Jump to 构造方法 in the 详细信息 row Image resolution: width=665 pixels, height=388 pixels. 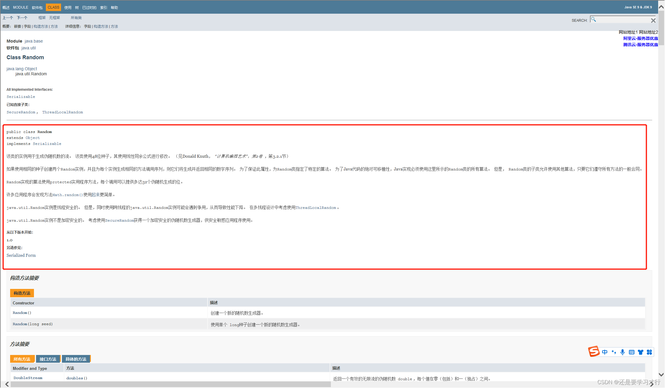pos(101,26)
